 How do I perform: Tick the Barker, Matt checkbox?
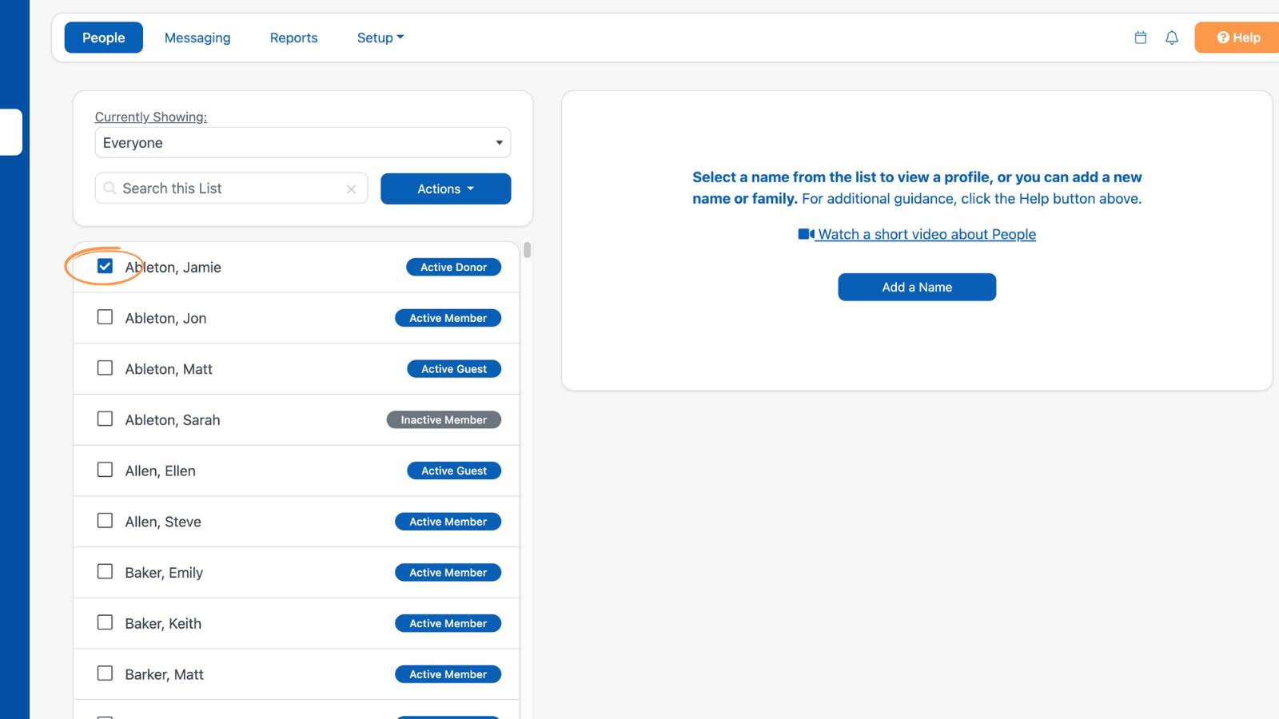[105, 673]
